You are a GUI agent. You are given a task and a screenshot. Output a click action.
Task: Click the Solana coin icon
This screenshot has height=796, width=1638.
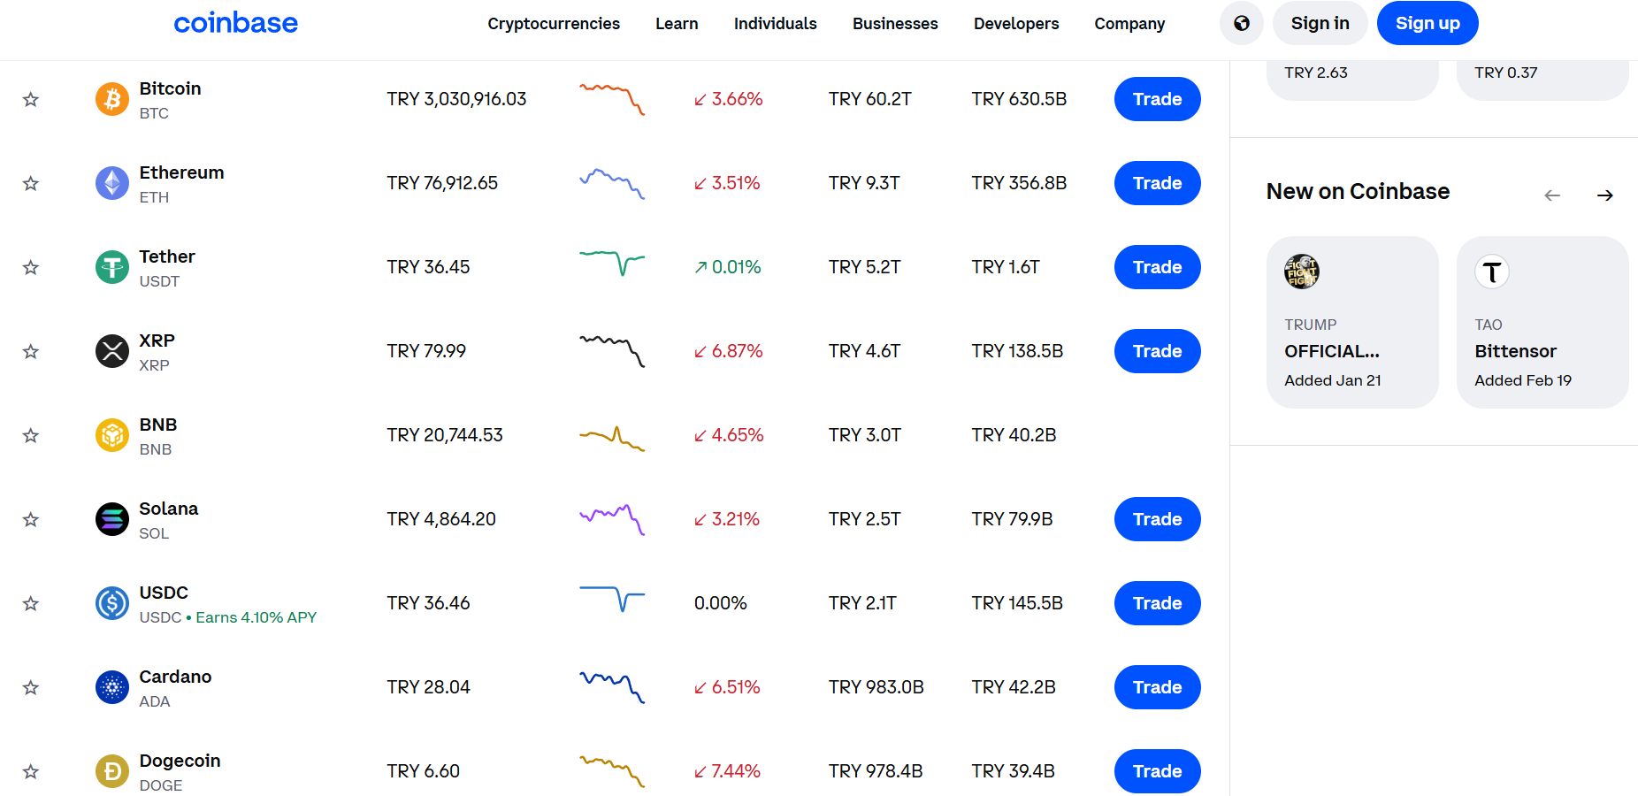[x=112, y=519]
